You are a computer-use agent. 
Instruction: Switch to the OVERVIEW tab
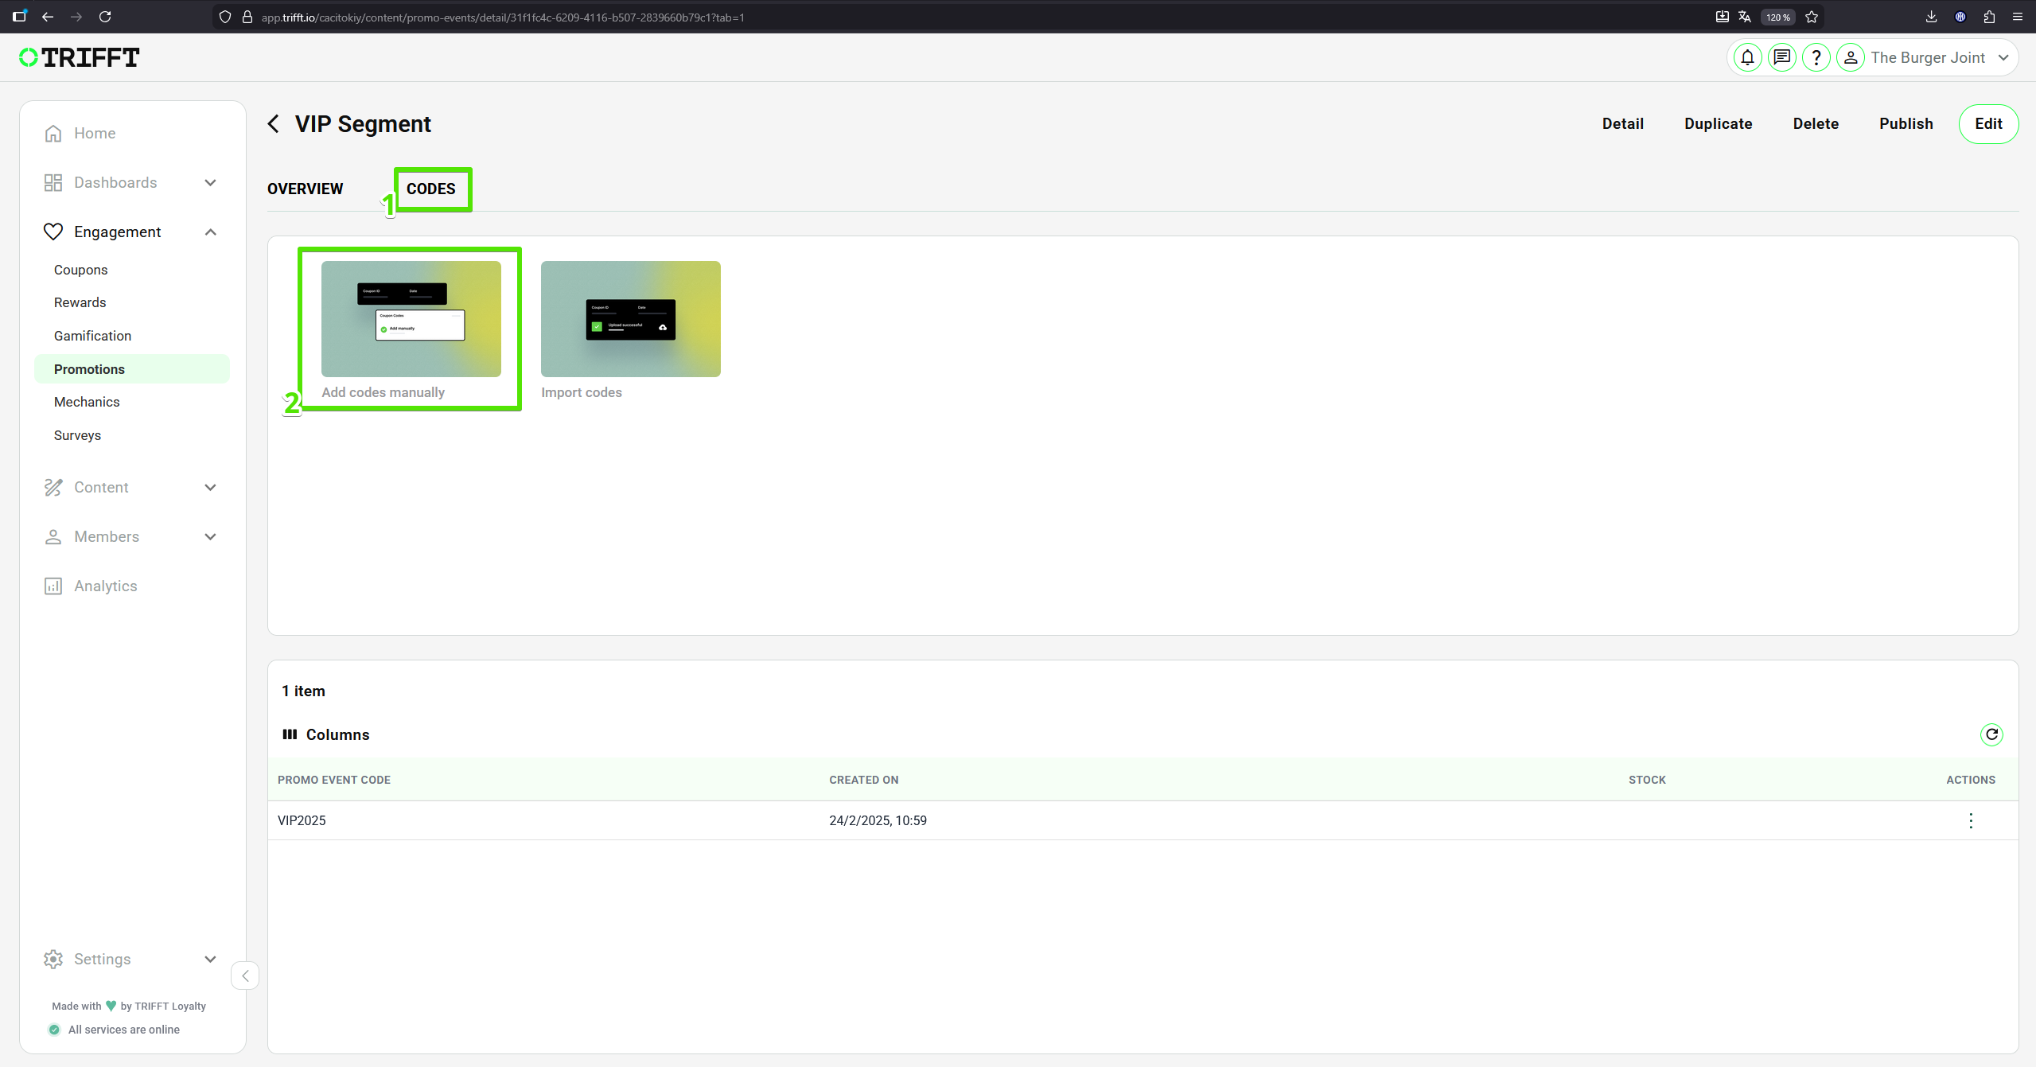(305, 189)
